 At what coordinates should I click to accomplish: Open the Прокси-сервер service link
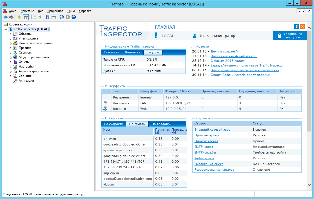[206, 135]
